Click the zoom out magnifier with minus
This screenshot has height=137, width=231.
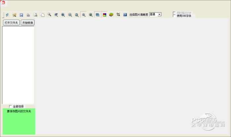(x=70, y=15)
